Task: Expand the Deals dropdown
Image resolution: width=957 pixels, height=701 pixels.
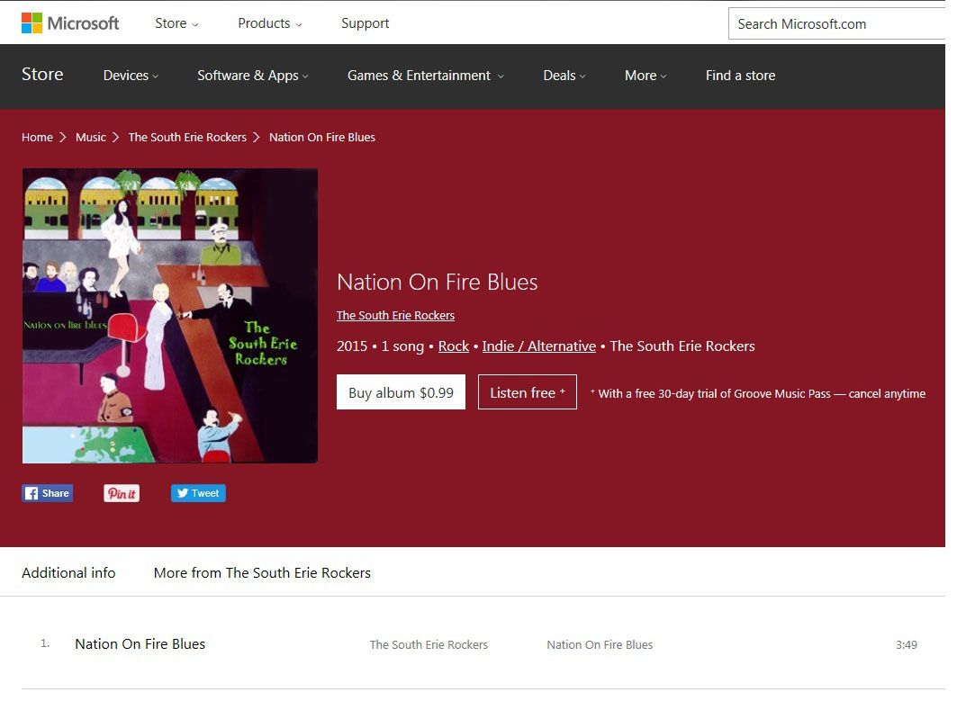Action: [x=564, y=76]
